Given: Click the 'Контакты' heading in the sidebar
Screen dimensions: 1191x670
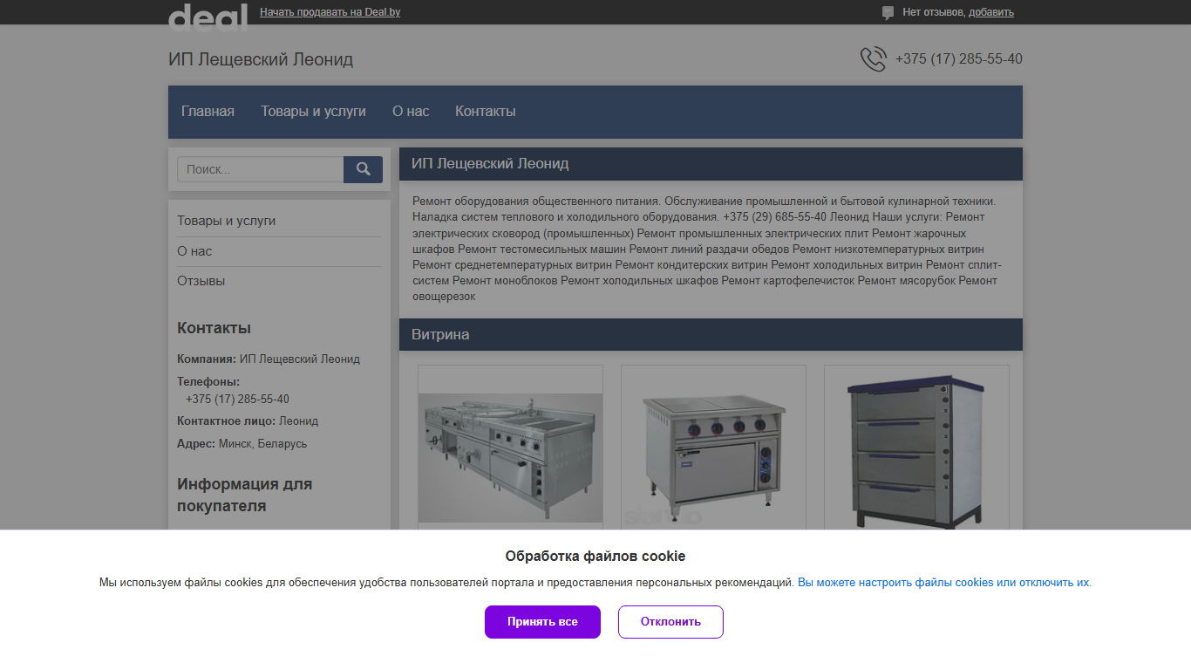Looking at the screenshot, I should point(214,328).
